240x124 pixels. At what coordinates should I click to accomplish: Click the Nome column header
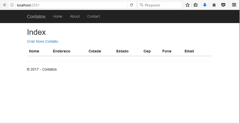coord(34,51)
